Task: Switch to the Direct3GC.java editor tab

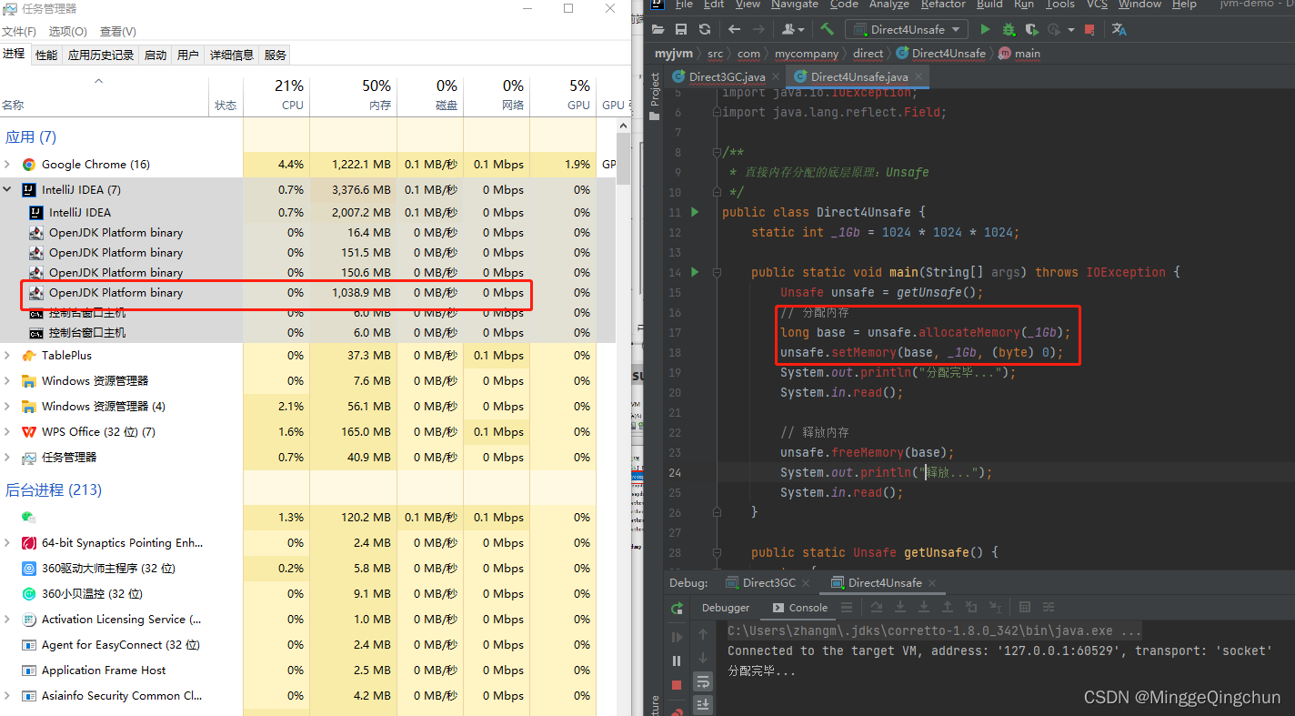Action: tap(726, 77)
